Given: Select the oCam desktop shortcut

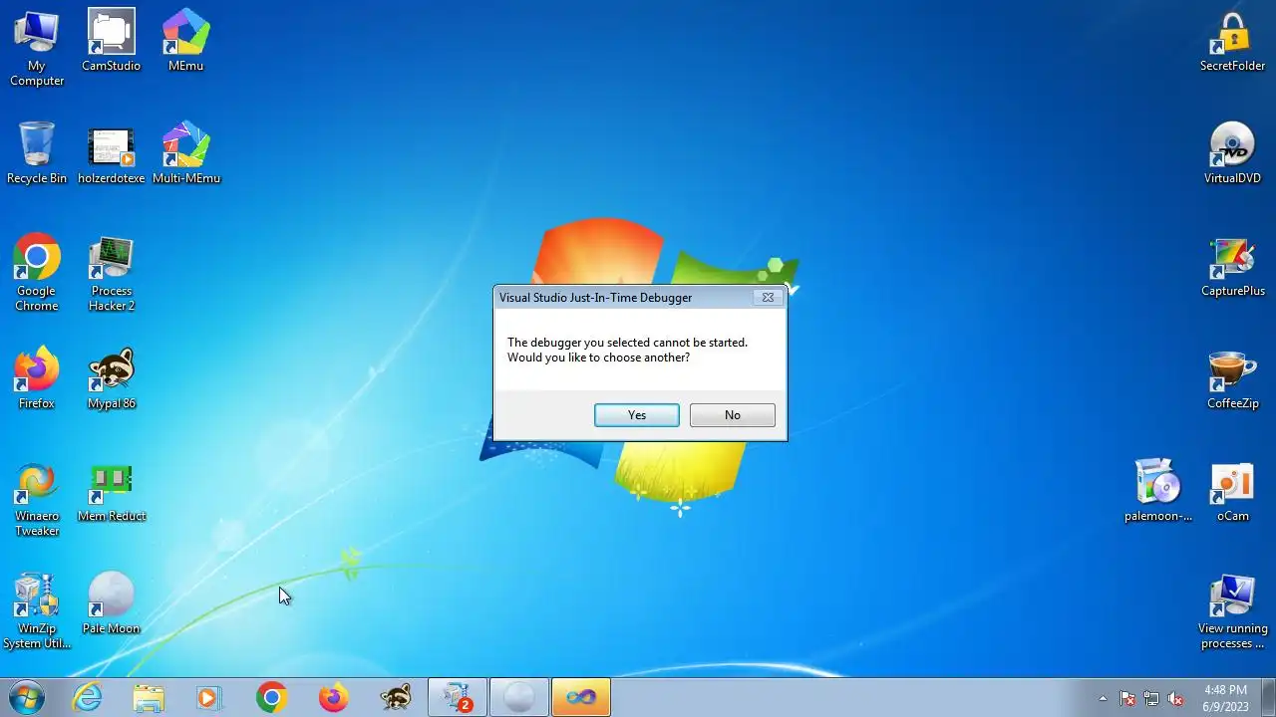Looking at the screenshot, I should [x=1233, y=491].
